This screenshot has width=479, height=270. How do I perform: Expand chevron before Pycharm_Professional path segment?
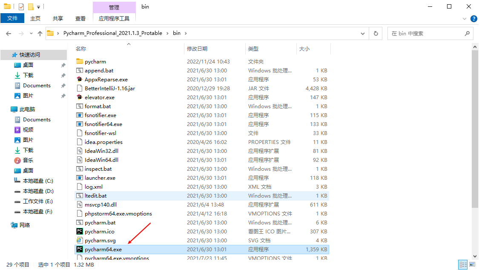pyautogui.click(x=58, y=33)
